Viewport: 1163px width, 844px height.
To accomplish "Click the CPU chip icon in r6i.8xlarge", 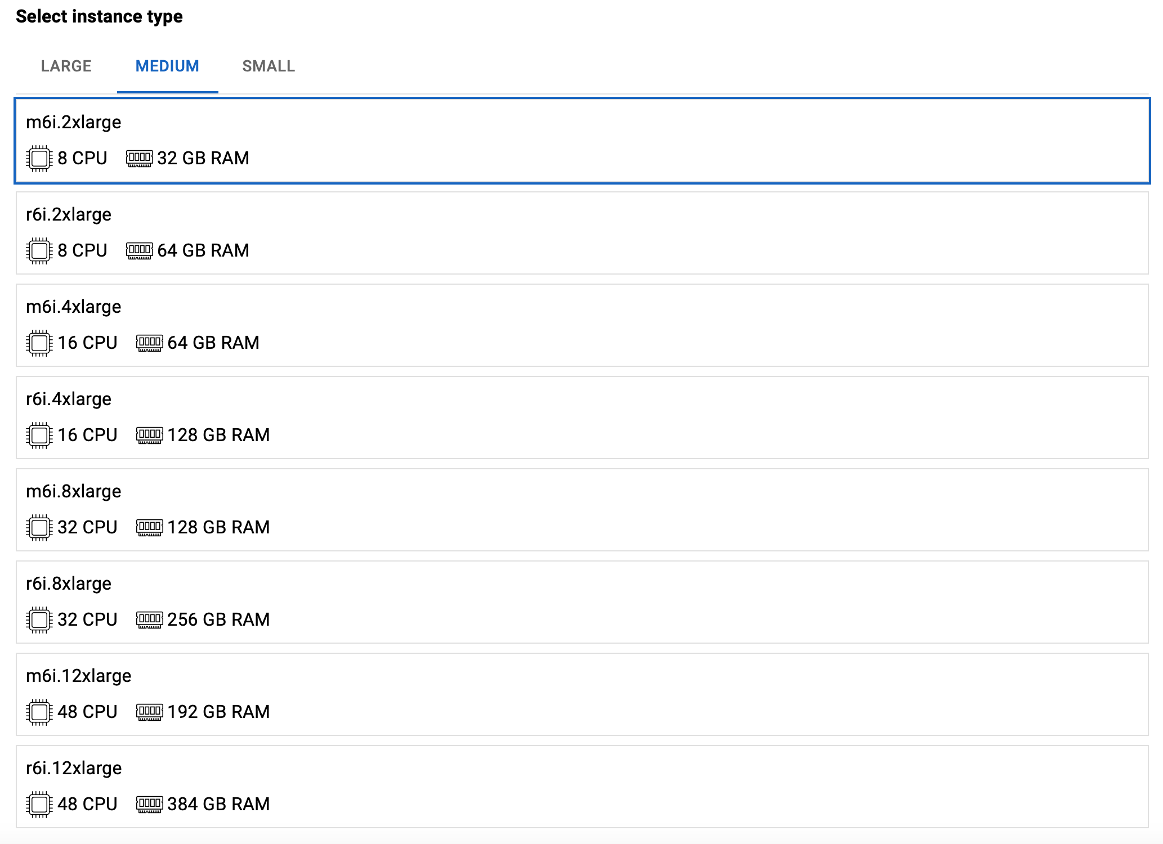I will [39, 620].
